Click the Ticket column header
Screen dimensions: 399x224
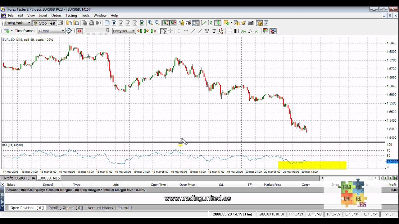(11, 184)
